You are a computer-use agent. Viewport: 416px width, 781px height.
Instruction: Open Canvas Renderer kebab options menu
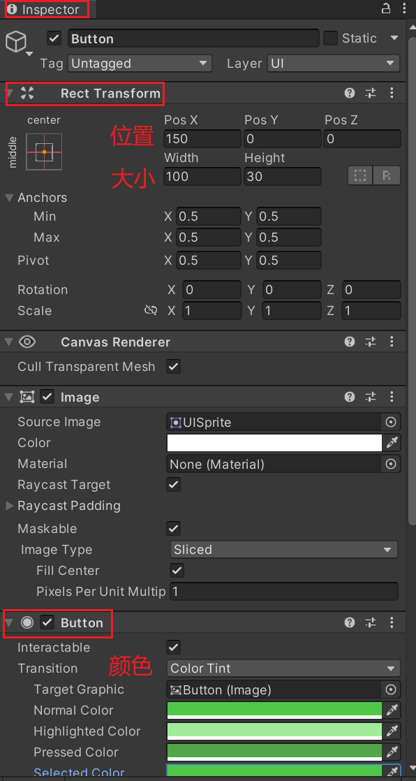click(392, 342)
